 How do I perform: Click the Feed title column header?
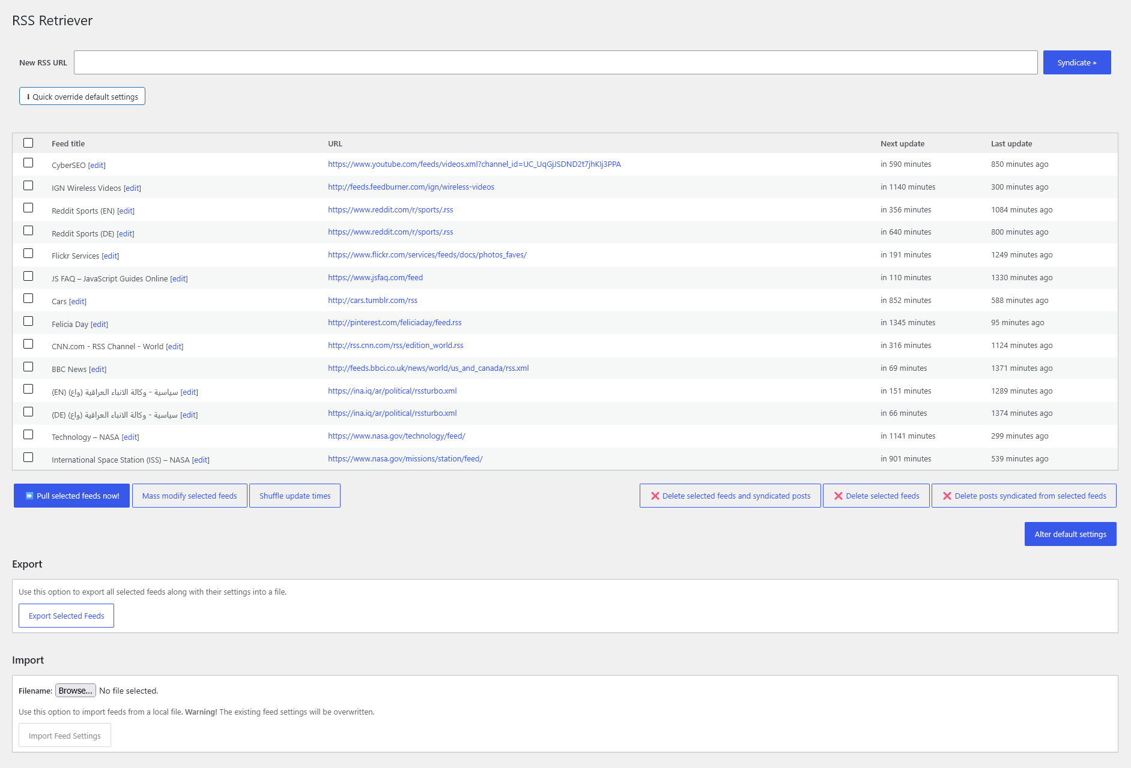(x=68, y=143)
